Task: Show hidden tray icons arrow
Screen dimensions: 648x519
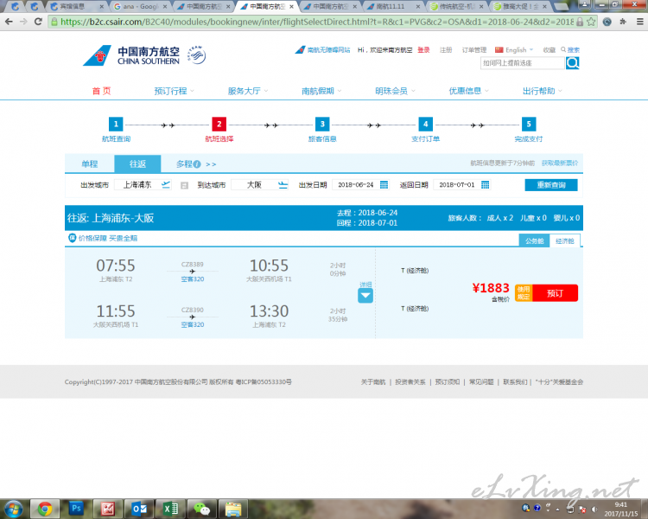Action: click(x=557, y=509)
